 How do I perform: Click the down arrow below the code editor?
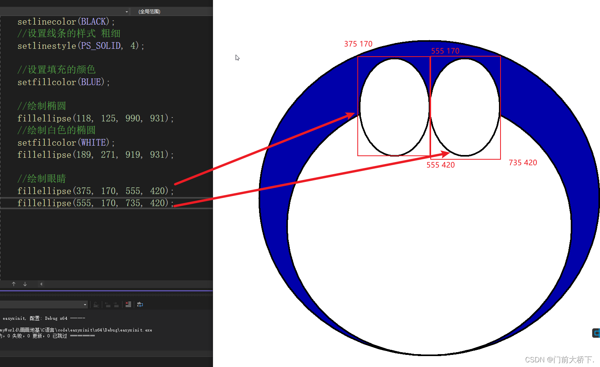tap(25, 284)
